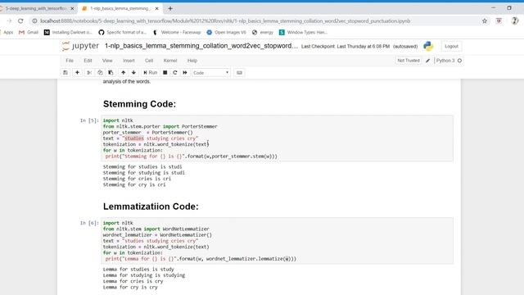Image resolution: width=524 pixels, height=295 pixels.
Task: Run the selected cell
Action: click(150, 73)
